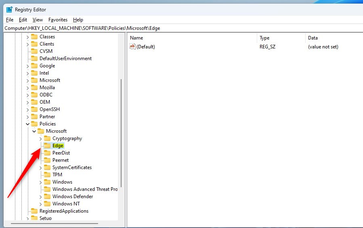Click the Classes folder icon
Screen dimensions: 363x228
click(x=34, y=37)
